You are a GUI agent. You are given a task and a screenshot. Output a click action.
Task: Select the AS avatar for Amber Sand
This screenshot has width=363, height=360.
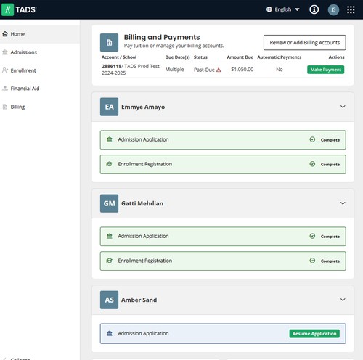pos(109,300)
